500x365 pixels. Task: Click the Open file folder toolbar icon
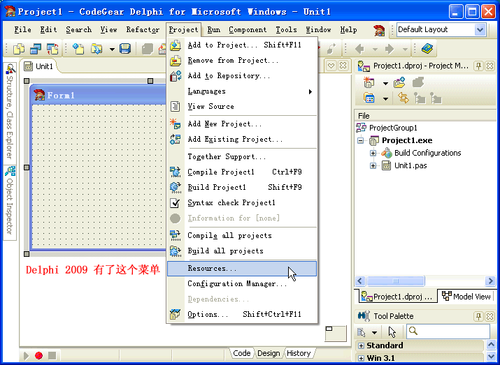[x=97, y=49]
